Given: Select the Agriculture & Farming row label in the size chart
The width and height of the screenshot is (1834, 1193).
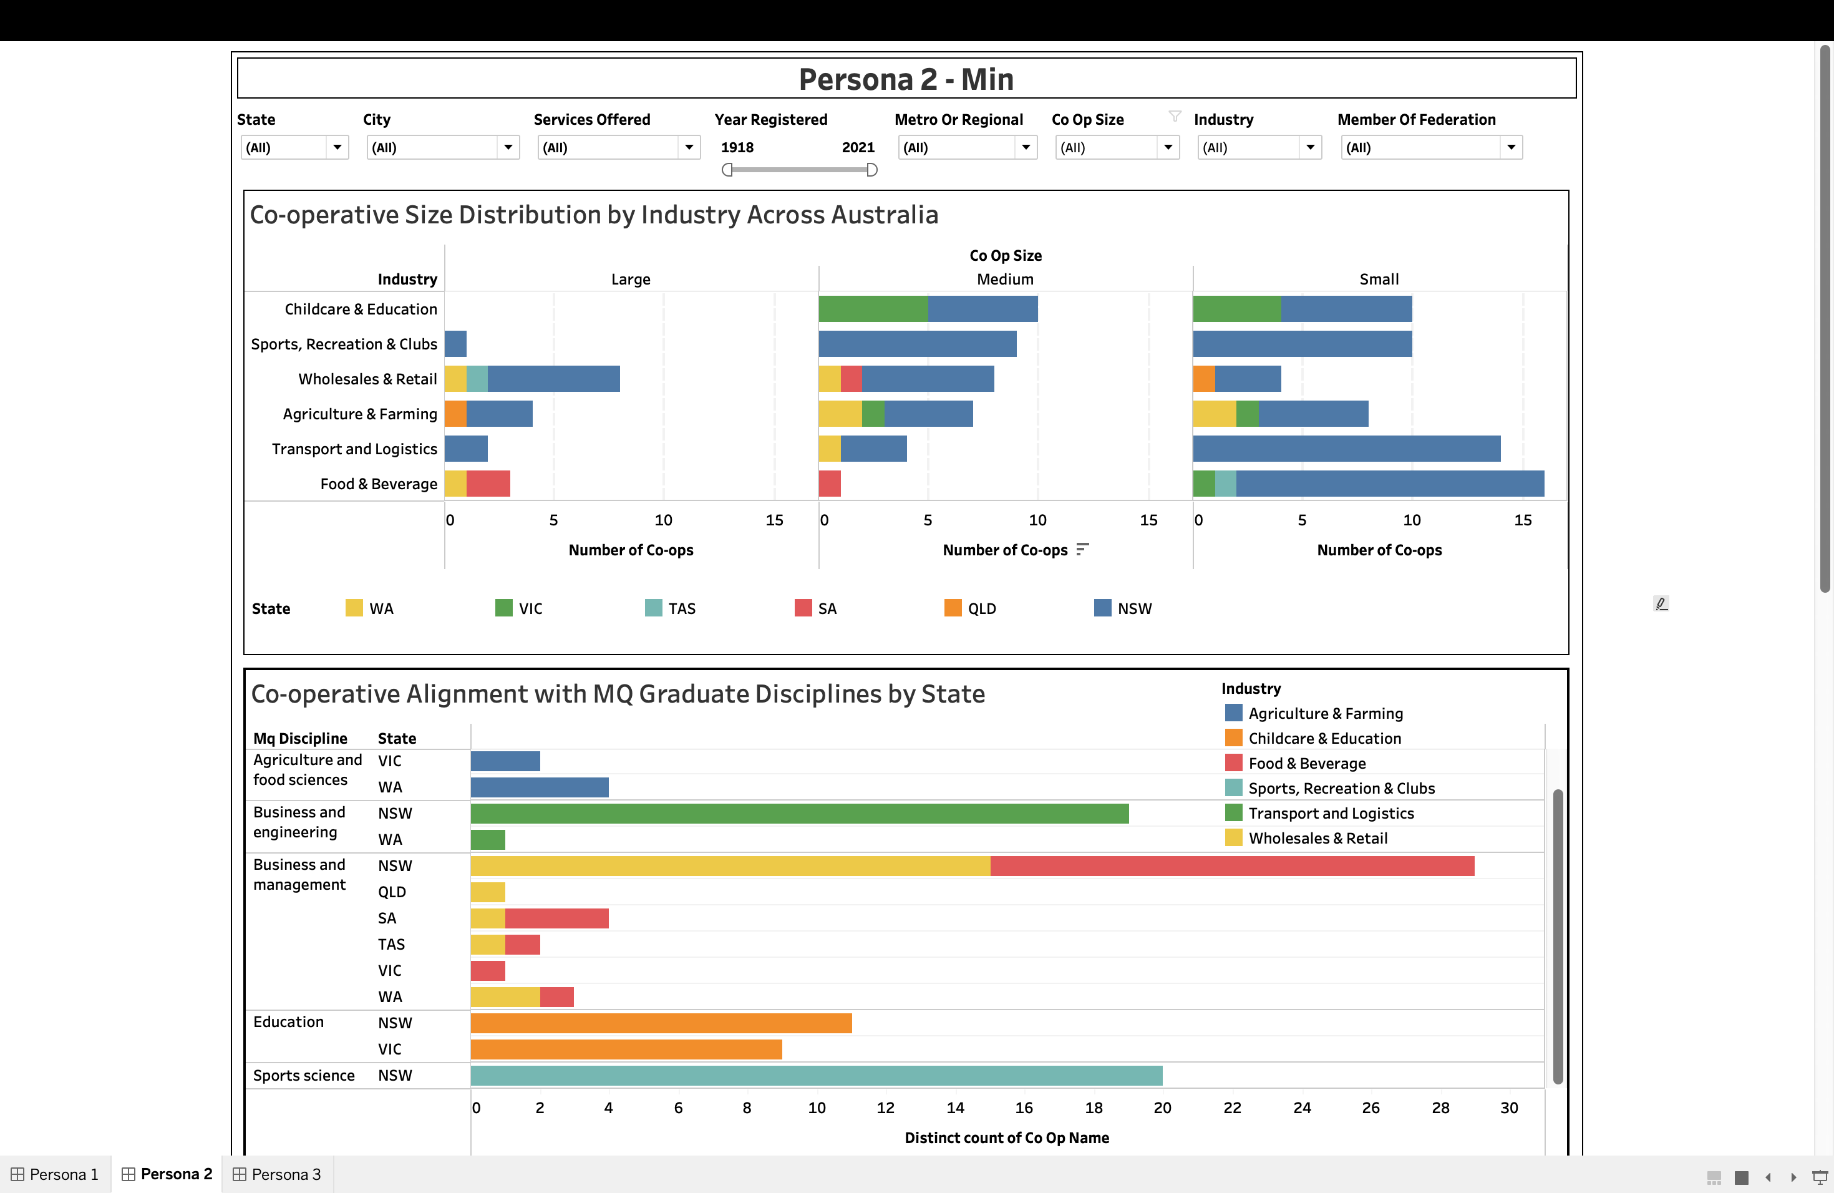Looking at the screenshot, I should click(x=360, y=414).
